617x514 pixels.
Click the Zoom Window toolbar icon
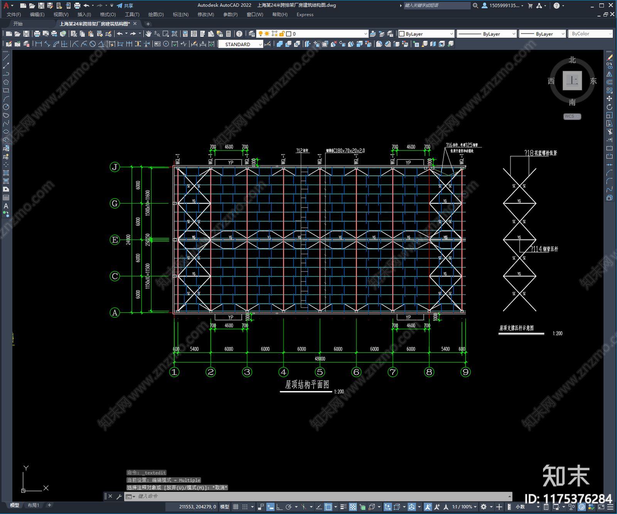click(x=166, y=34)
